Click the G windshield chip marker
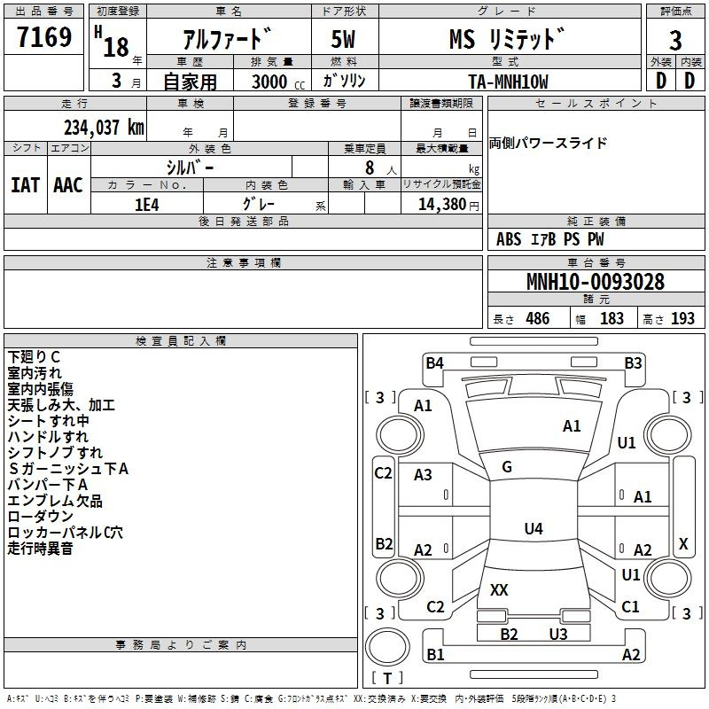709x709 pixels. tap(507, 467)
